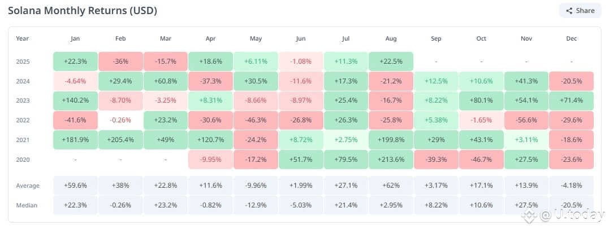Viewport: 609px width, 230px height.
Task: Click the December Median -20.5% cell
Action: pos(571,205)
